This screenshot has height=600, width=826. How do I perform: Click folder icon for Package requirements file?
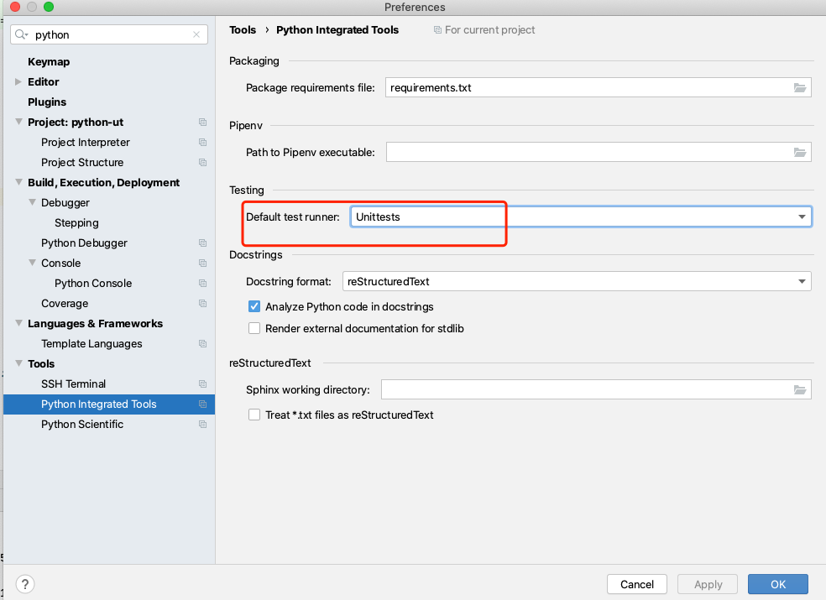800,87
